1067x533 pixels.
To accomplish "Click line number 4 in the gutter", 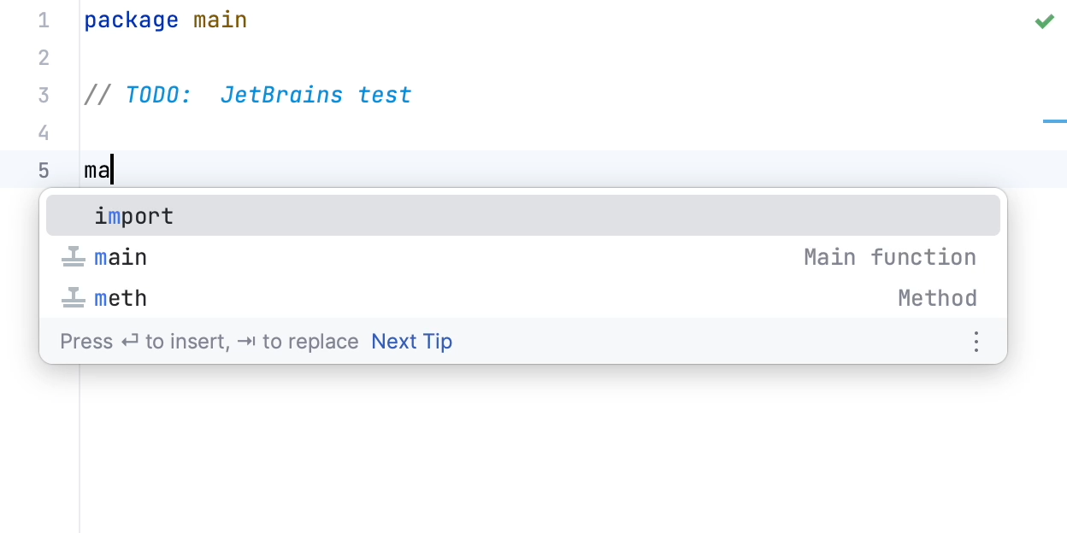I will (44, 132).
